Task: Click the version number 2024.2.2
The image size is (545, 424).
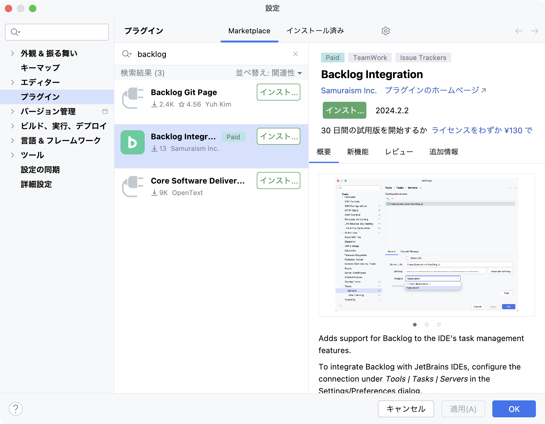Action: (392, 111)
